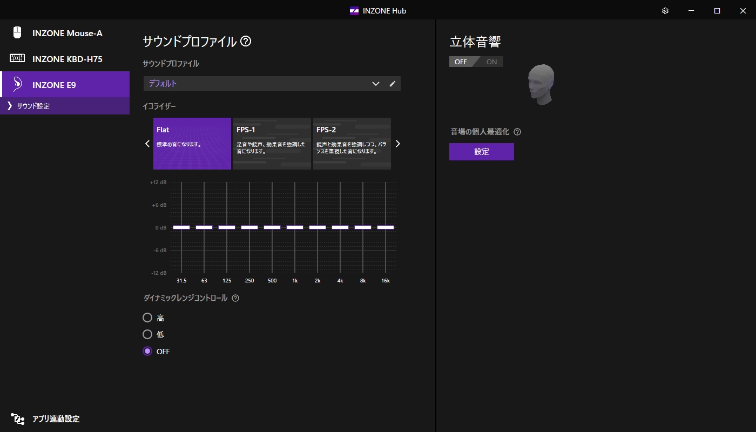The image size is (756, 432).
Task: Choose the FPS-1 equalizer preset
Action: pos(272,144)
